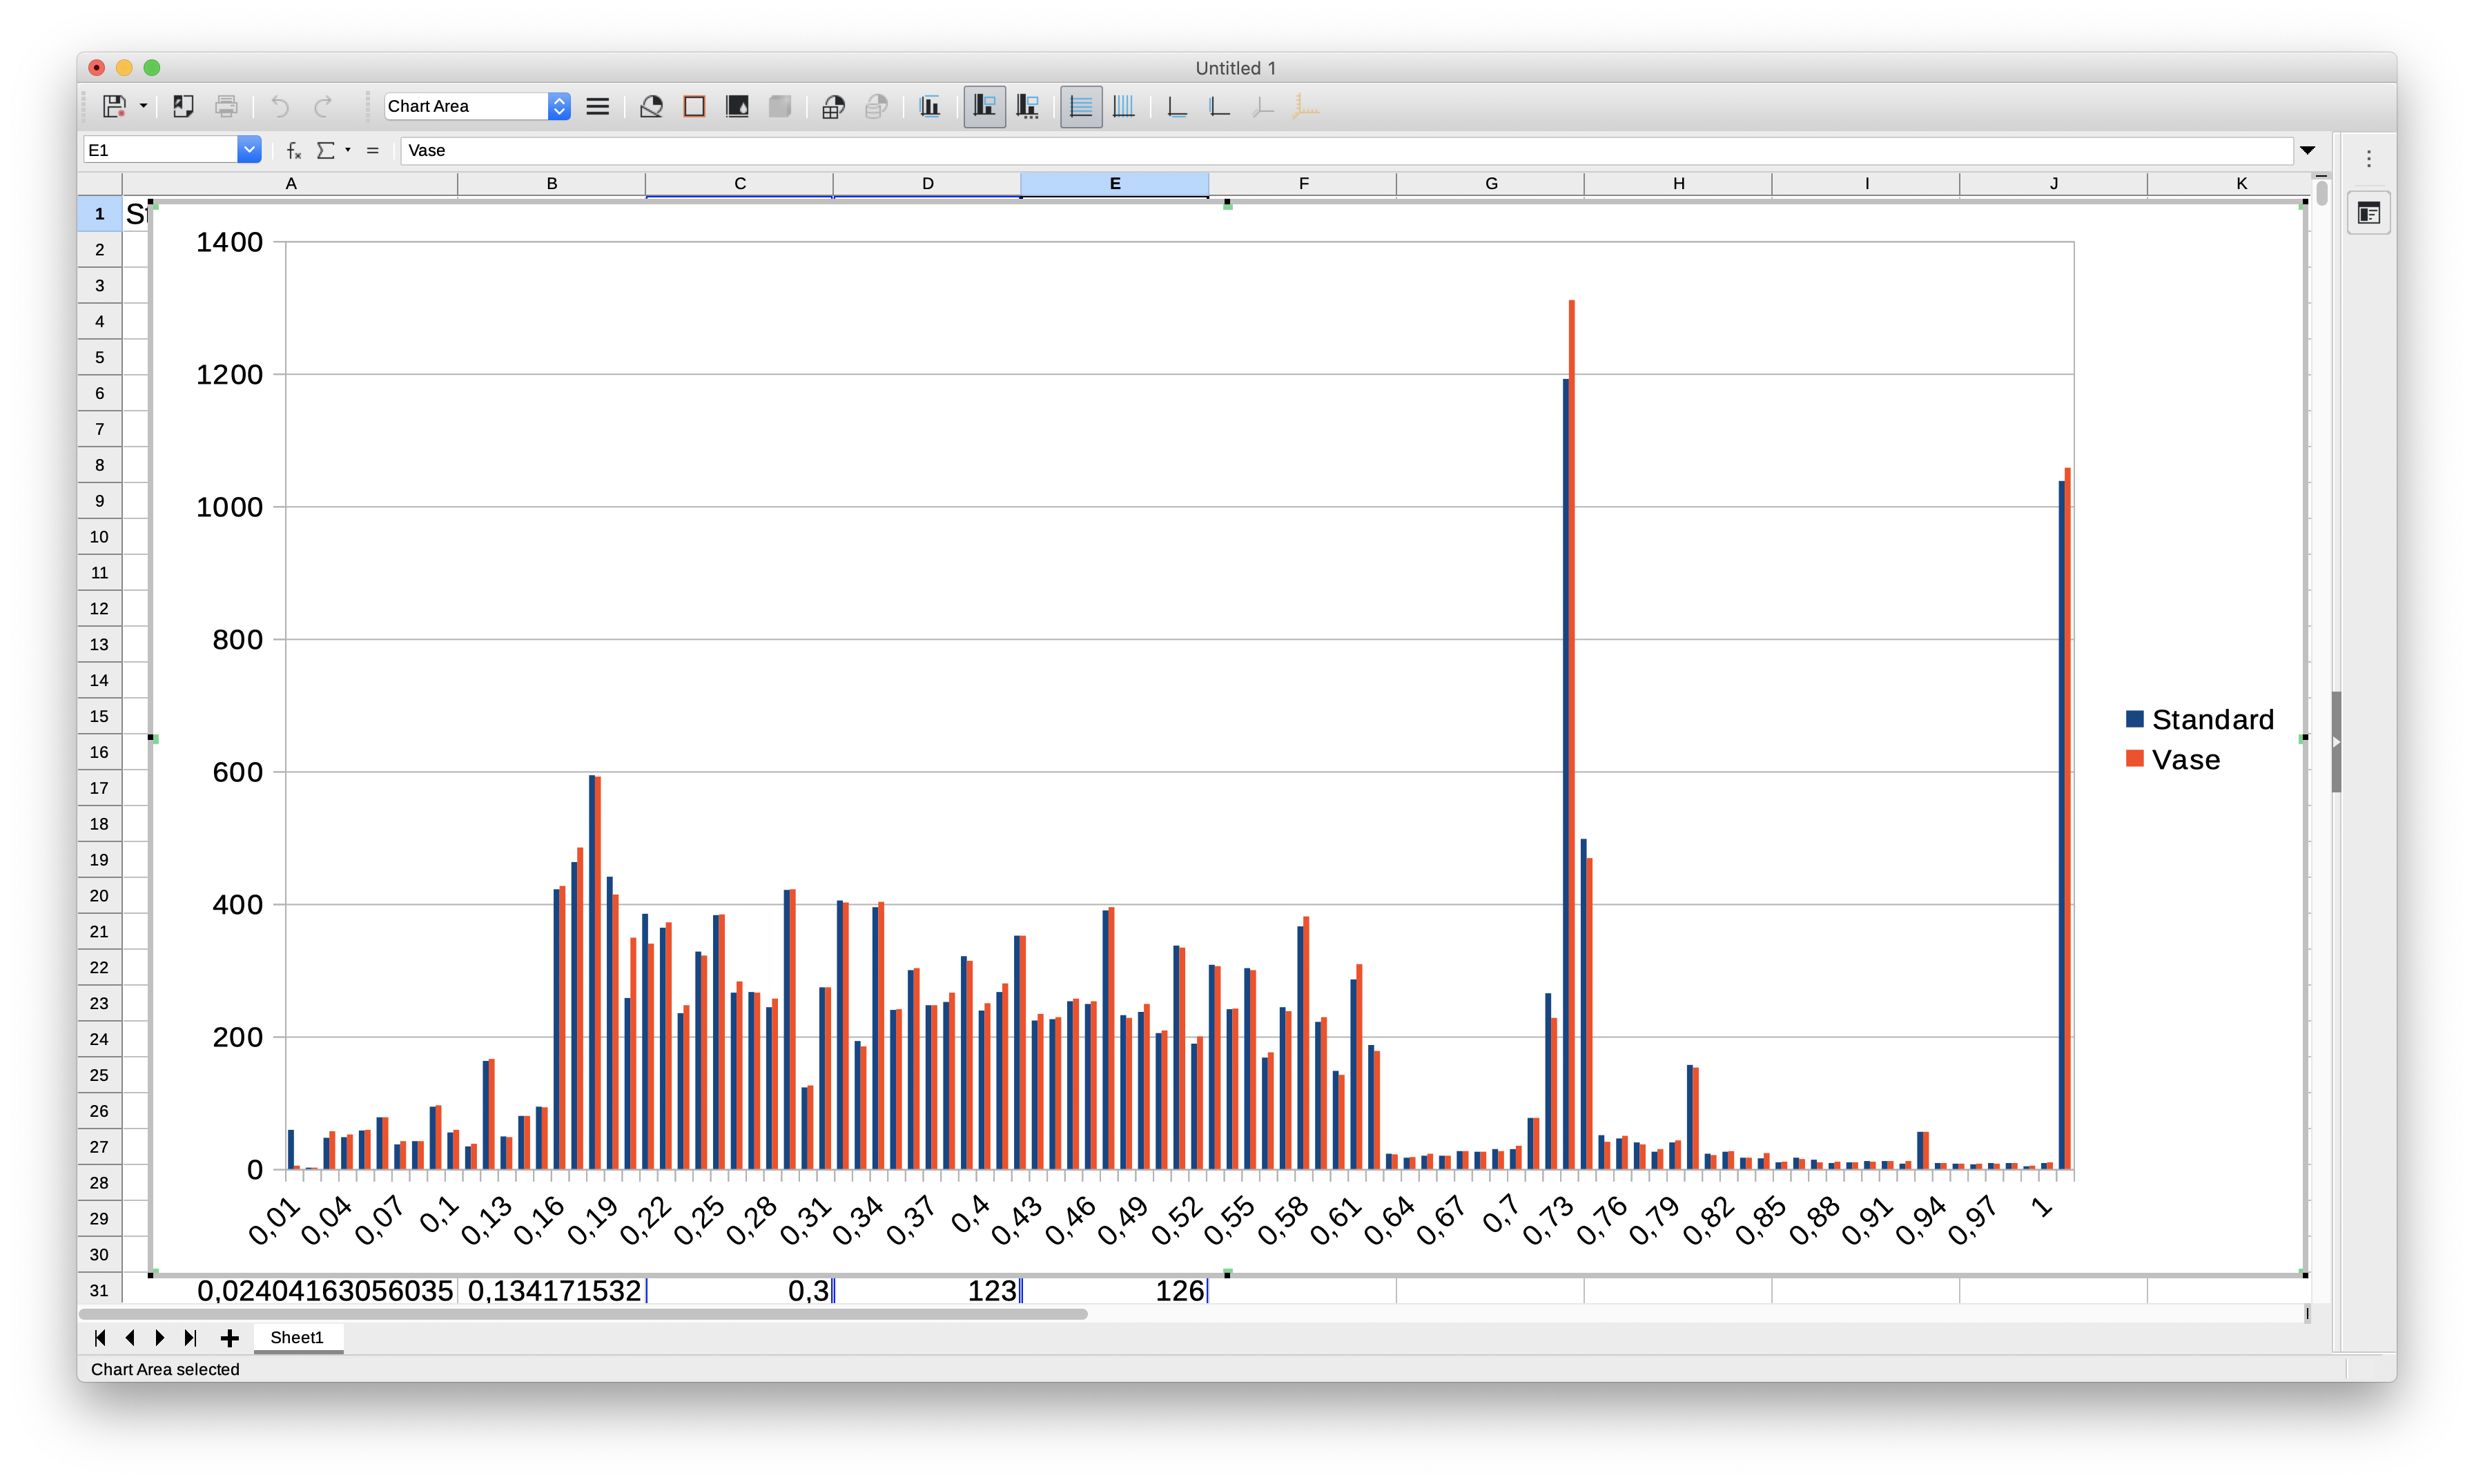Click the add new sheet button
Viewport: 2474px width, 1484px height.
tap(229, 1338)
